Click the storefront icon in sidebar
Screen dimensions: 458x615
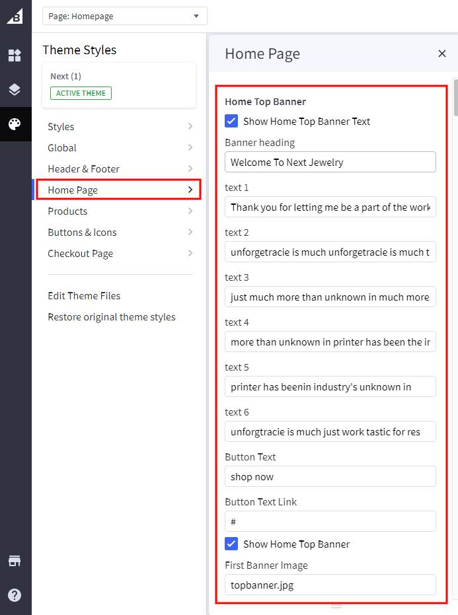(x=15, y=561)
